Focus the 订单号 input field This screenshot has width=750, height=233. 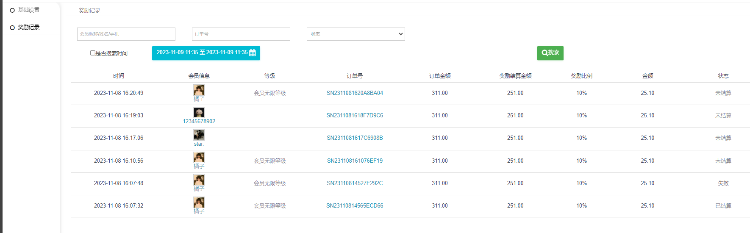[x=241, y=34]
